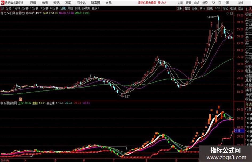Click the orange info marker under the main chart
Viewport: 252px width, 162px height.
(21, 99)
